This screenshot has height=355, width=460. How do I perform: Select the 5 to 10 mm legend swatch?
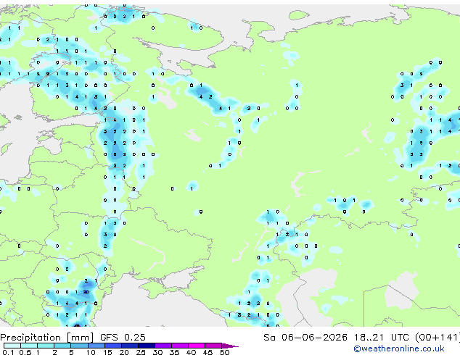(x=80, y=346)
